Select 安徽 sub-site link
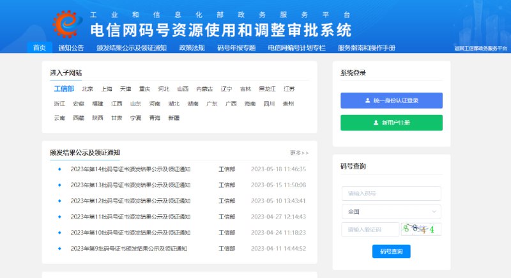Screen dimensions: 511x278 coord(79,104)
